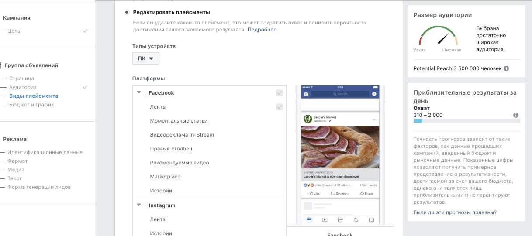Viewport: 532px width, 236px height.
Task: Click the camera icon in phone preview
Action: pos(306,94)
